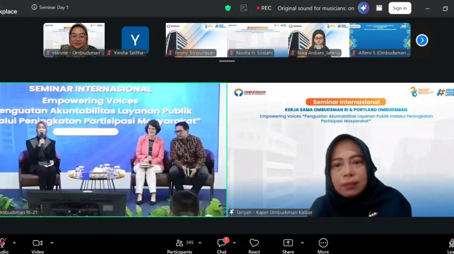
Task: Select Fenny Trinovitasari participant tile
Action: (x=196, y=40)
